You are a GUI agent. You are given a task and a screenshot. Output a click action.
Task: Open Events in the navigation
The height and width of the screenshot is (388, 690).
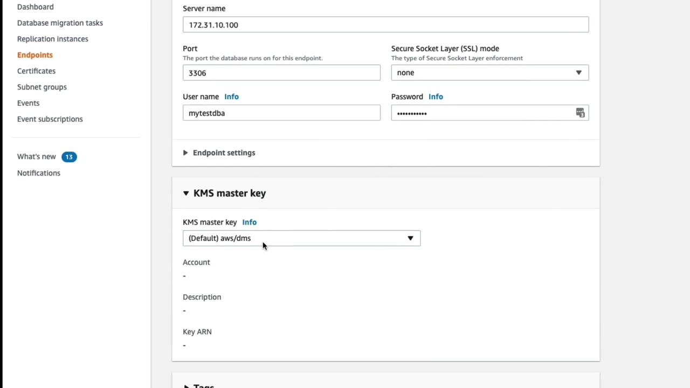click(x=28, y=103)
